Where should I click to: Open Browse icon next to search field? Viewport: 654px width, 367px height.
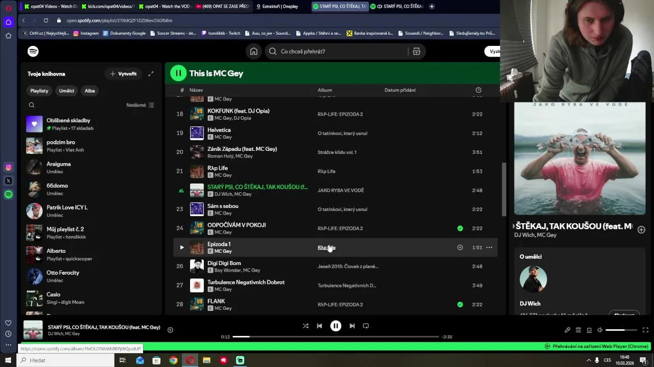coord(416,51)
